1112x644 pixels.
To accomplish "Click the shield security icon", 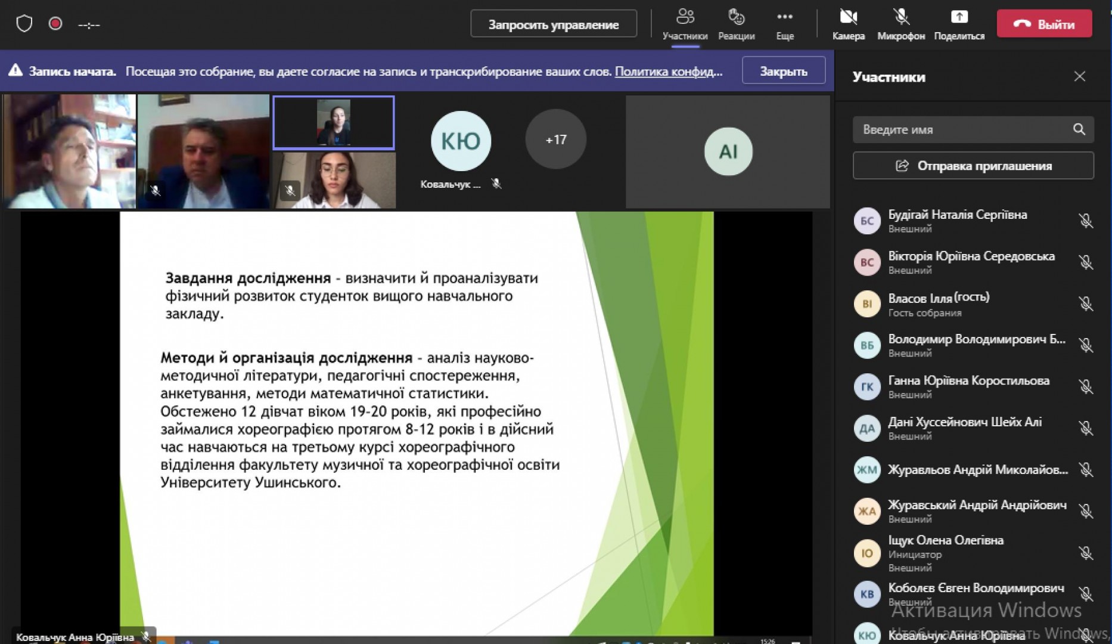I will [24, 24].
